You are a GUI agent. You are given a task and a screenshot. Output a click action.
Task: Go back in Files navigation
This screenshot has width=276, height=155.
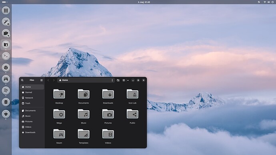(48, 80)
